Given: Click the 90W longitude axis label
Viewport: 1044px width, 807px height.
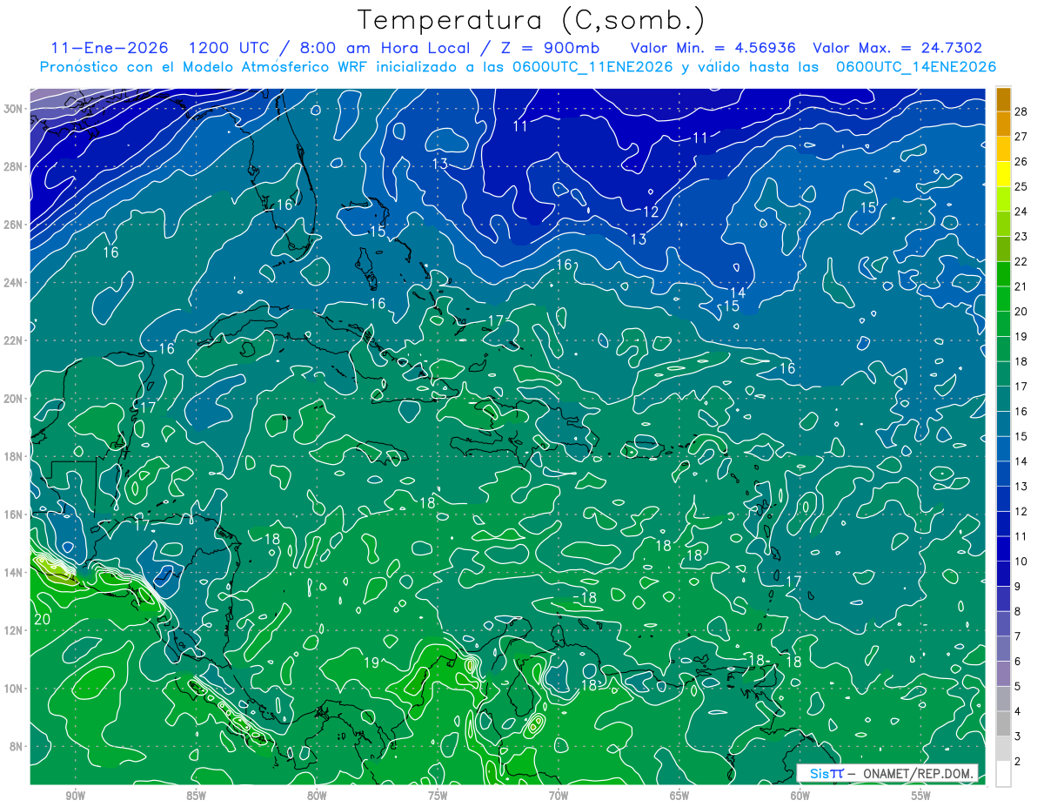Looking at the screenshot, I should click(75, 796).
